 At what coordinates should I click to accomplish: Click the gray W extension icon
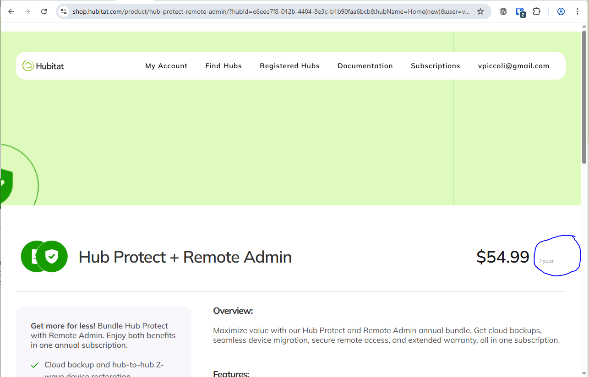click(x=503, y=11)
